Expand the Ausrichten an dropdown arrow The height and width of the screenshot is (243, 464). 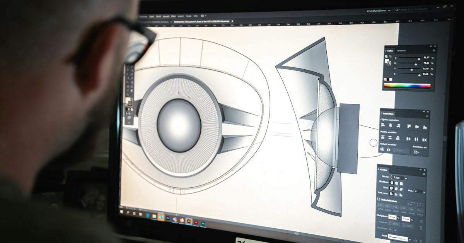(419, 152)
